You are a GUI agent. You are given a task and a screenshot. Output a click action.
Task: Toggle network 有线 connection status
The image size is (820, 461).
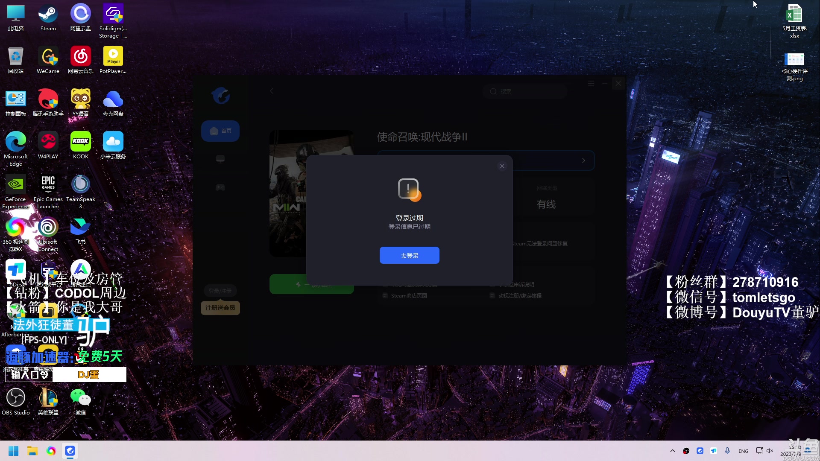click(x=546, y=204)
